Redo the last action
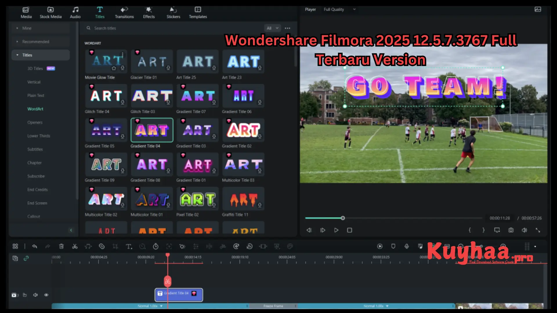Screen dimensions: 557x313 click(48, 246)
